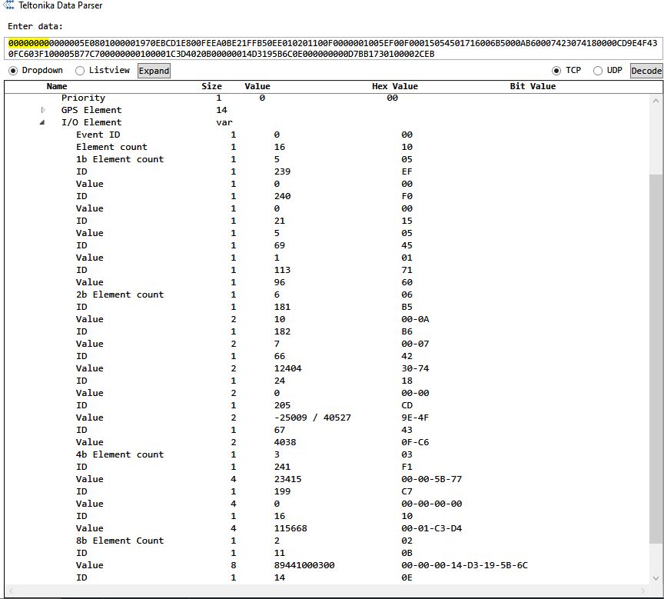Select the GPS Element row label

click(91, 110)
